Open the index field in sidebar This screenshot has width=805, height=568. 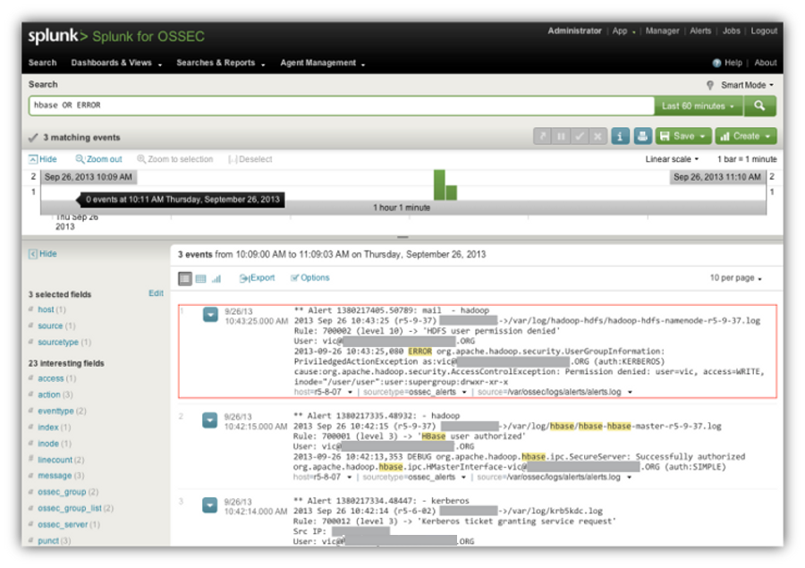48,428
